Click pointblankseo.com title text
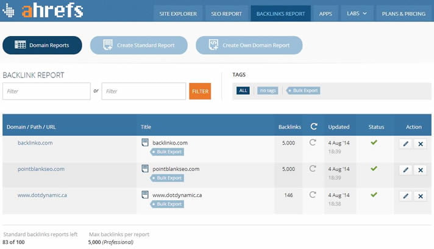Viewport: 434px width, 249px height. (x=176, y=169)
